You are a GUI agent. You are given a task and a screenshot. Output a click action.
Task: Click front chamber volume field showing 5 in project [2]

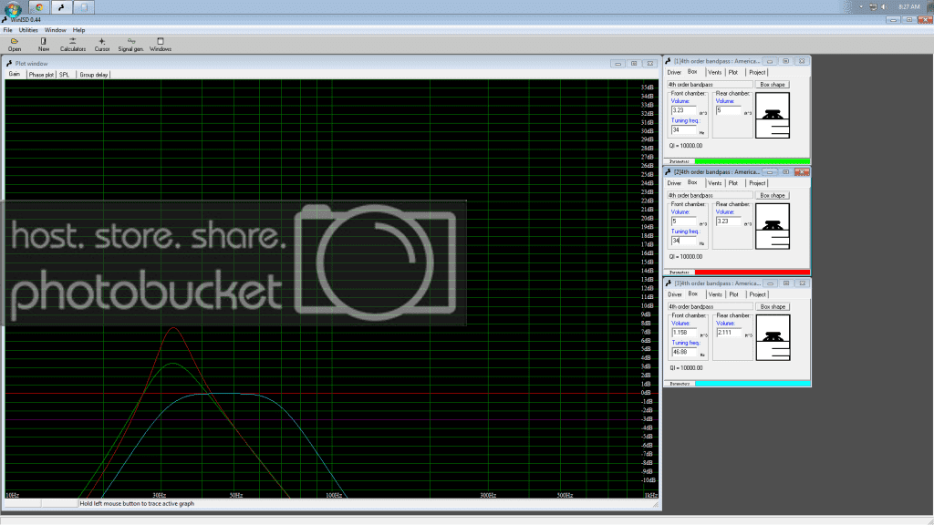point(683,221)
